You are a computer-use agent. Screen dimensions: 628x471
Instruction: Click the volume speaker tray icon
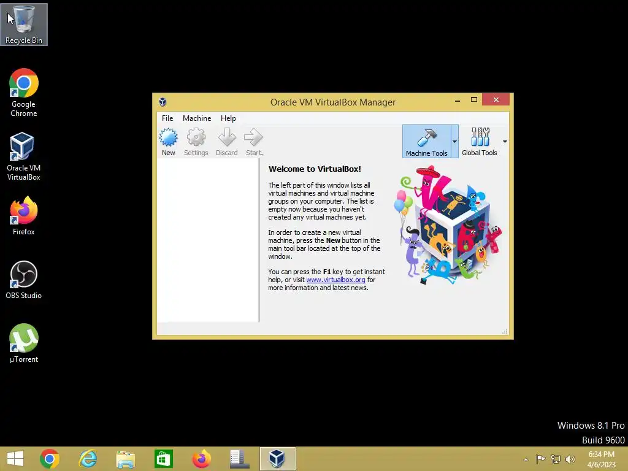tap(570, 459)
